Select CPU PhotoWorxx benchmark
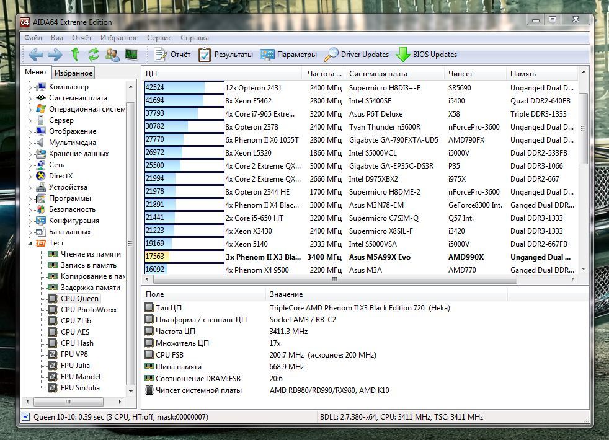609x440 pixels. (x=89, y=310)
